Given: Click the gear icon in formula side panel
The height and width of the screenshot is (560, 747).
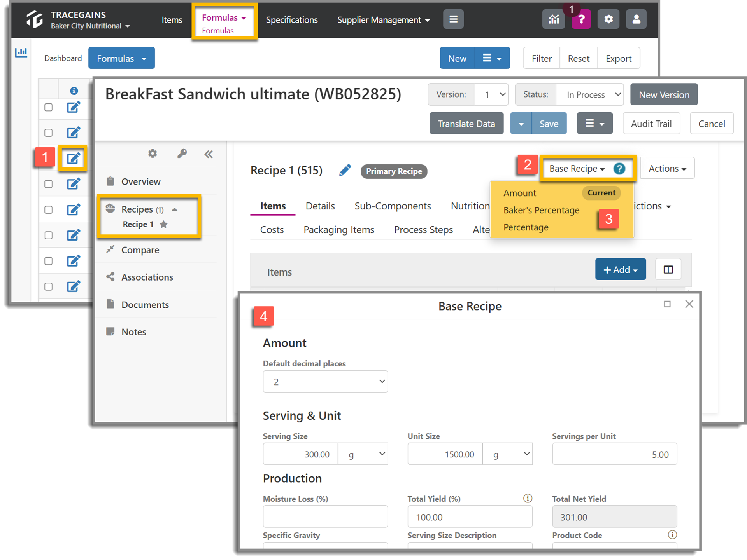Looking at the screenshot, I should tap(153, 154).
